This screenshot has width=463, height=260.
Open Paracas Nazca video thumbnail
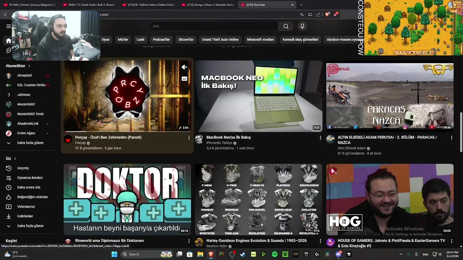point(390,96)
